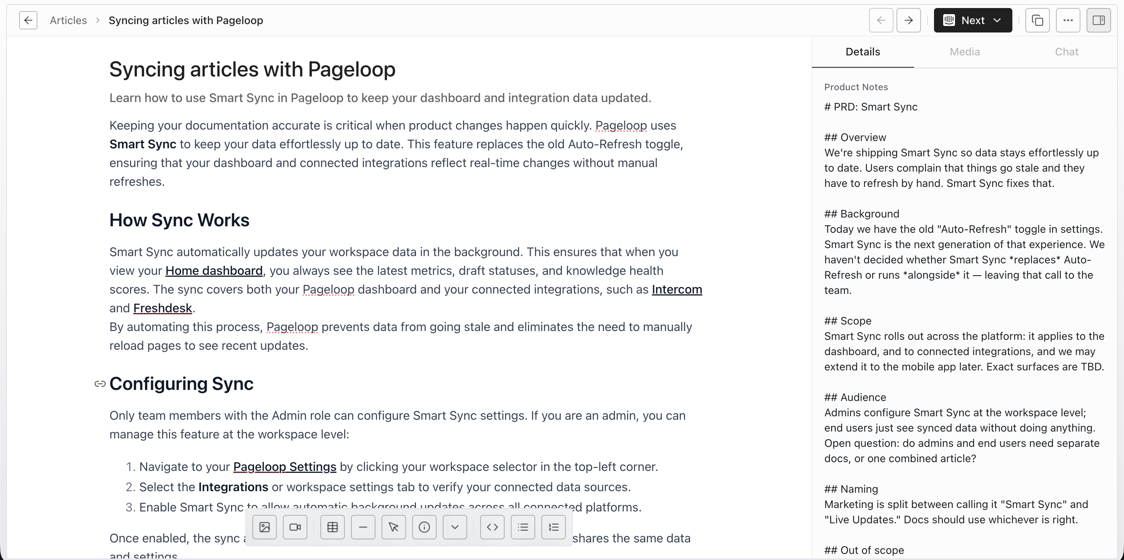Click the cursor click-step toolbar icon

click(x=393, y=527)
